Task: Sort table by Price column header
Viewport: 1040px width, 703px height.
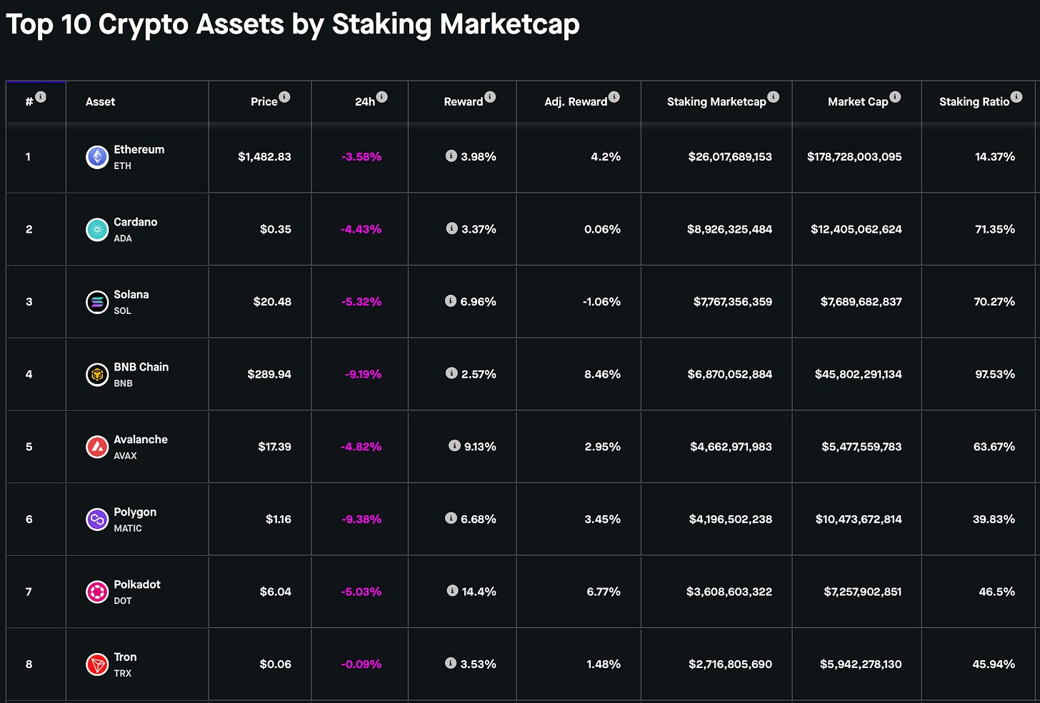Action: point(264,102)
